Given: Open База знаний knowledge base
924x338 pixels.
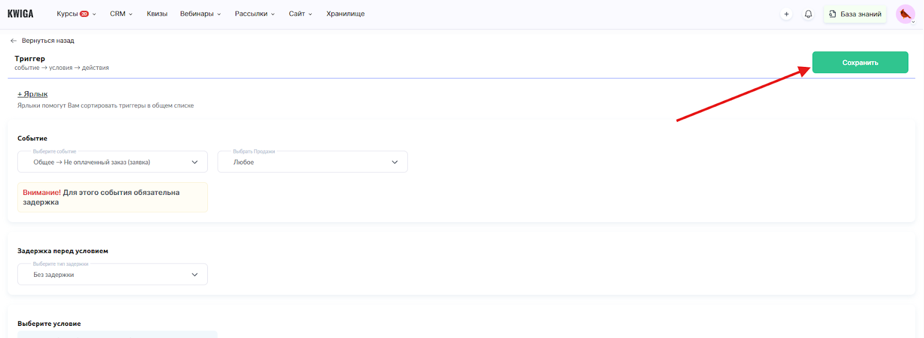Looking at the screenshot, I should click(x=855, y=14).
